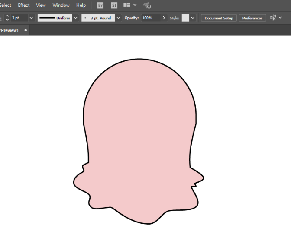Click the stroke weight stepper arrows
291x241 pixels.
7,18
